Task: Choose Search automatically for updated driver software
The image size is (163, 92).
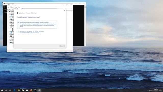Action: pyautogui.click(x=37, y=25)
